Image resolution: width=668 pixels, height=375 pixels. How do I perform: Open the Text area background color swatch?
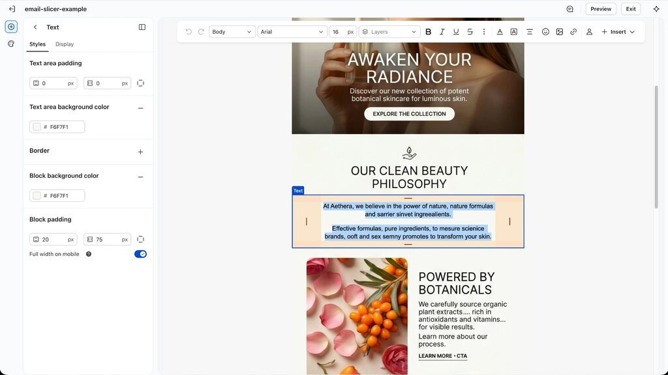coord(37,127)
